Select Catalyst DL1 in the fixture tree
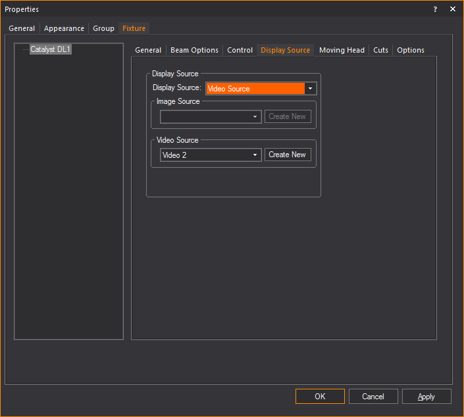Viewport: 464px width, 417px height. pyautogui.click(x=51, y=49)
